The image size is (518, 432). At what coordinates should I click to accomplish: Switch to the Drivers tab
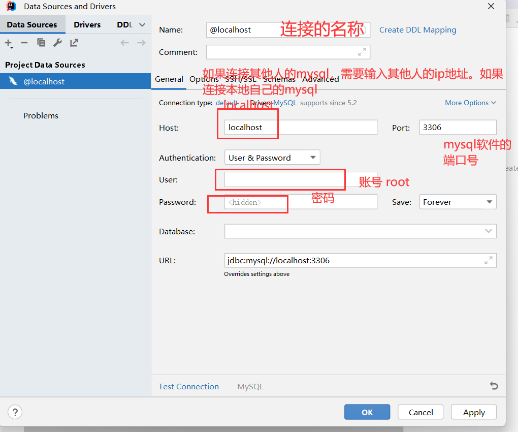pos(87,25)
